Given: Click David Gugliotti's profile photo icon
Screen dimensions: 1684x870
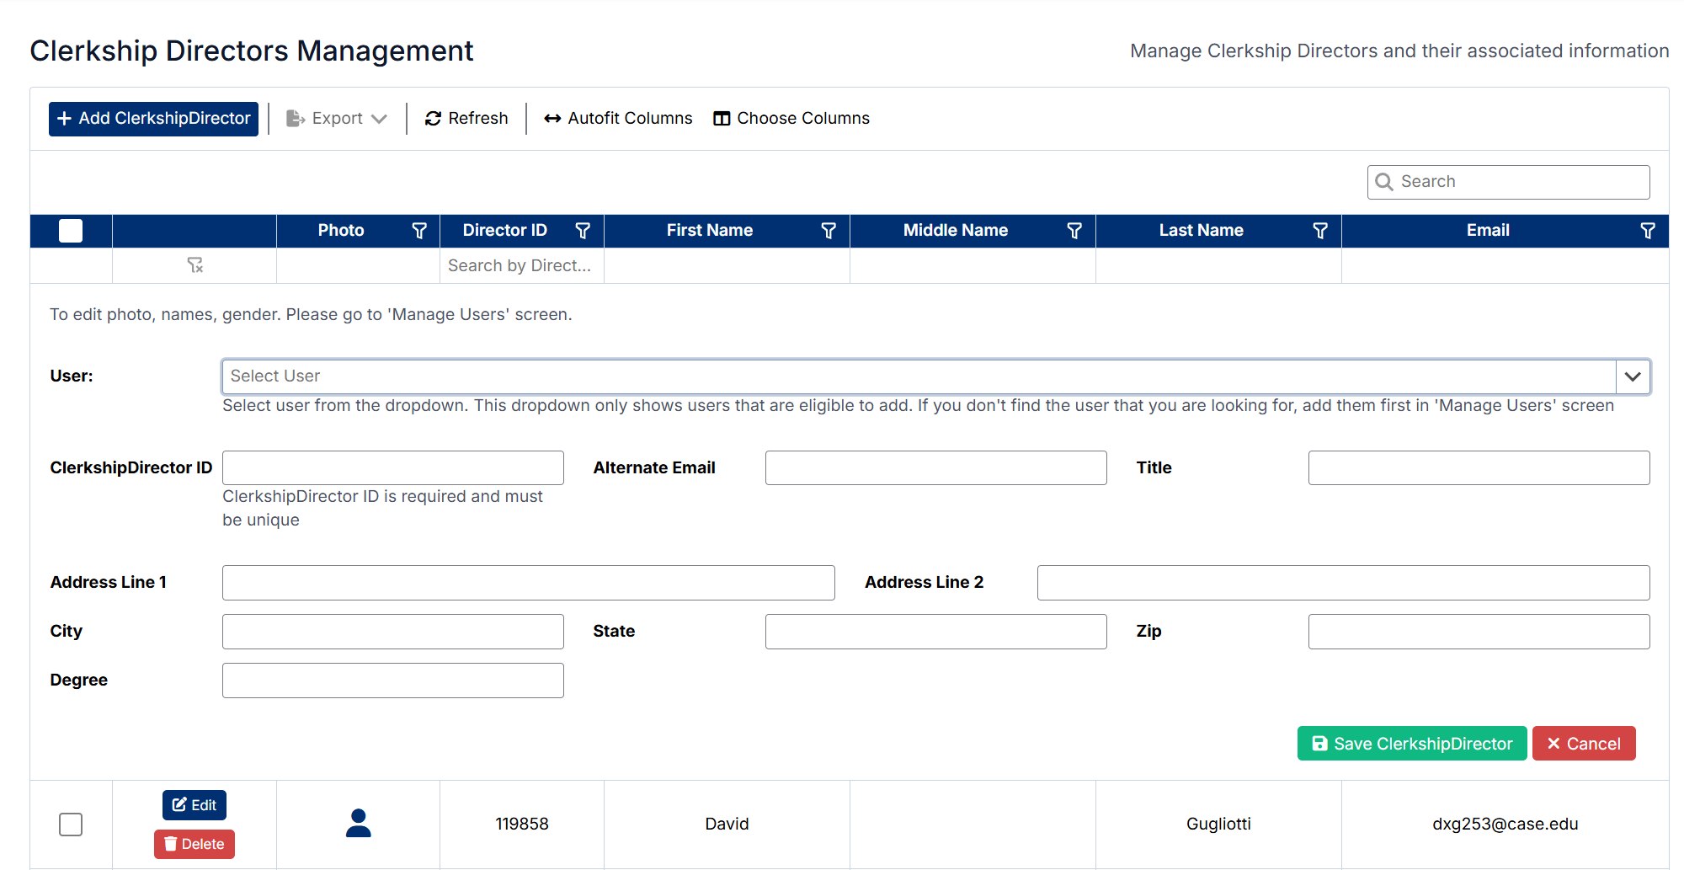Looking at the screenshot, I should click(358, 824).
